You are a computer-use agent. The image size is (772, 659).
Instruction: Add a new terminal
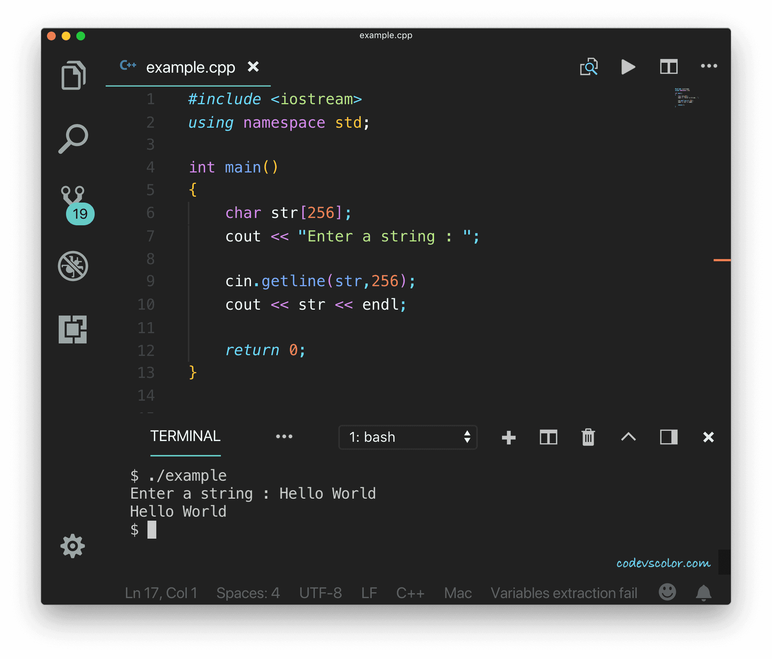pyautogui.click(x=509, y=437)
